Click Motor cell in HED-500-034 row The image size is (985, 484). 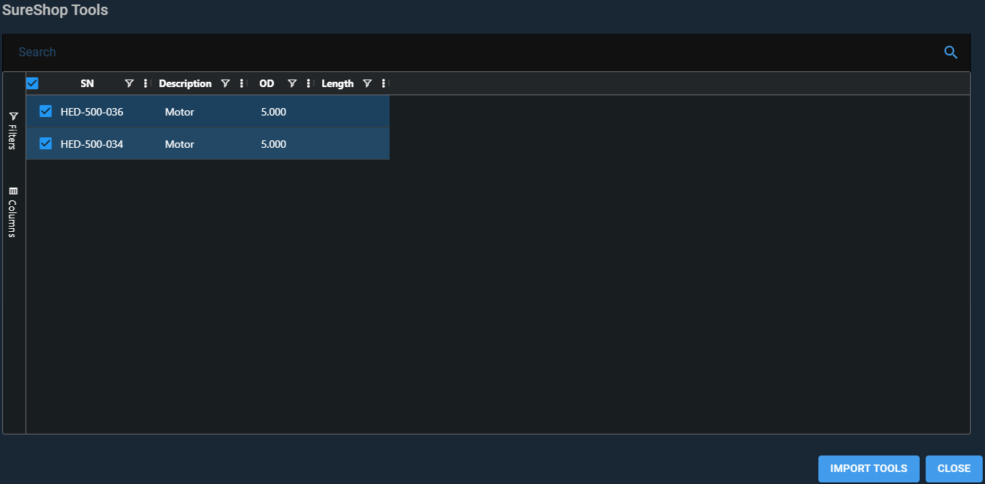[179, 144]
